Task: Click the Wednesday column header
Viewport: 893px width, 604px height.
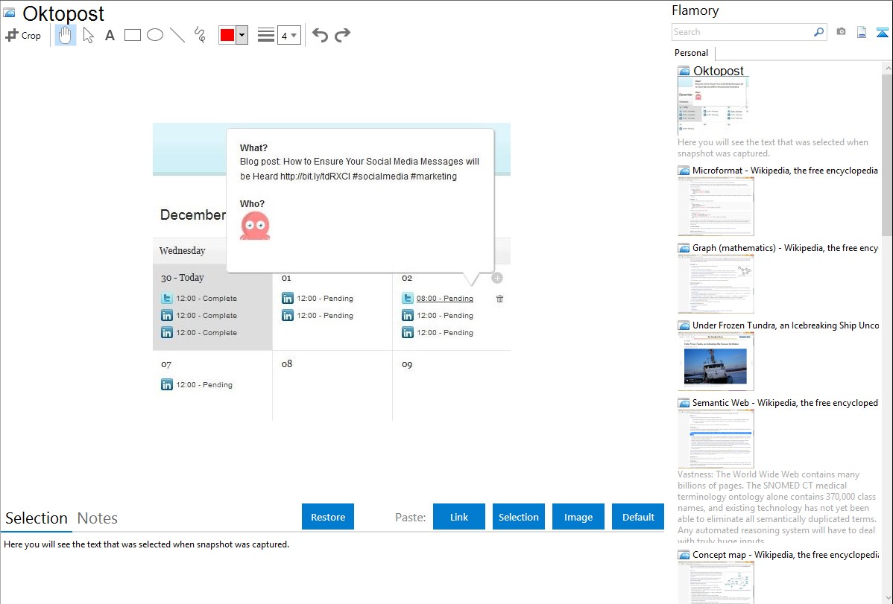Action: tap(182, 250)
